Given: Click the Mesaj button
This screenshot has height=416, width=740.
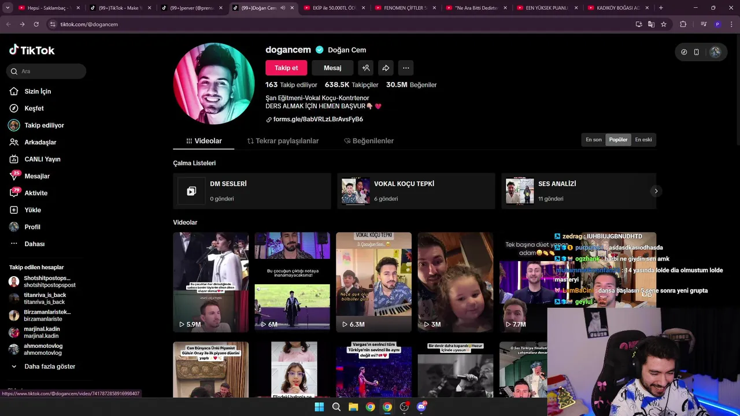Looking at the screenshot, I should tap(332, 68).
